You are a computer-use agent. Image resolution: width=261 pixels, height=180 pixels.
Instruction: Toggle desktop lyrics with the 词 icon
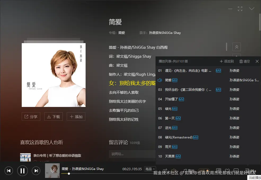(x=219, y=171)
